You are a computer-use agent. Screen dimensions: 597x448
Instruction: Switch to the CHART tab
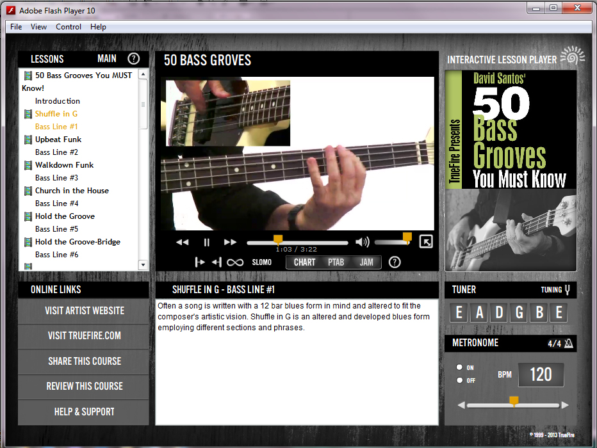point(305,262)
